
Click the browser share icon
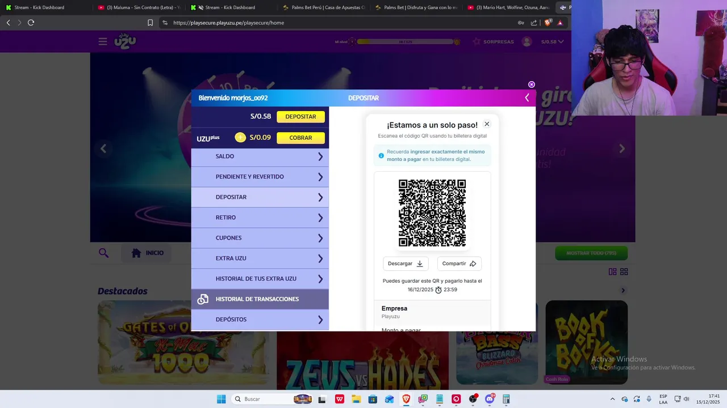pos(534,23)
